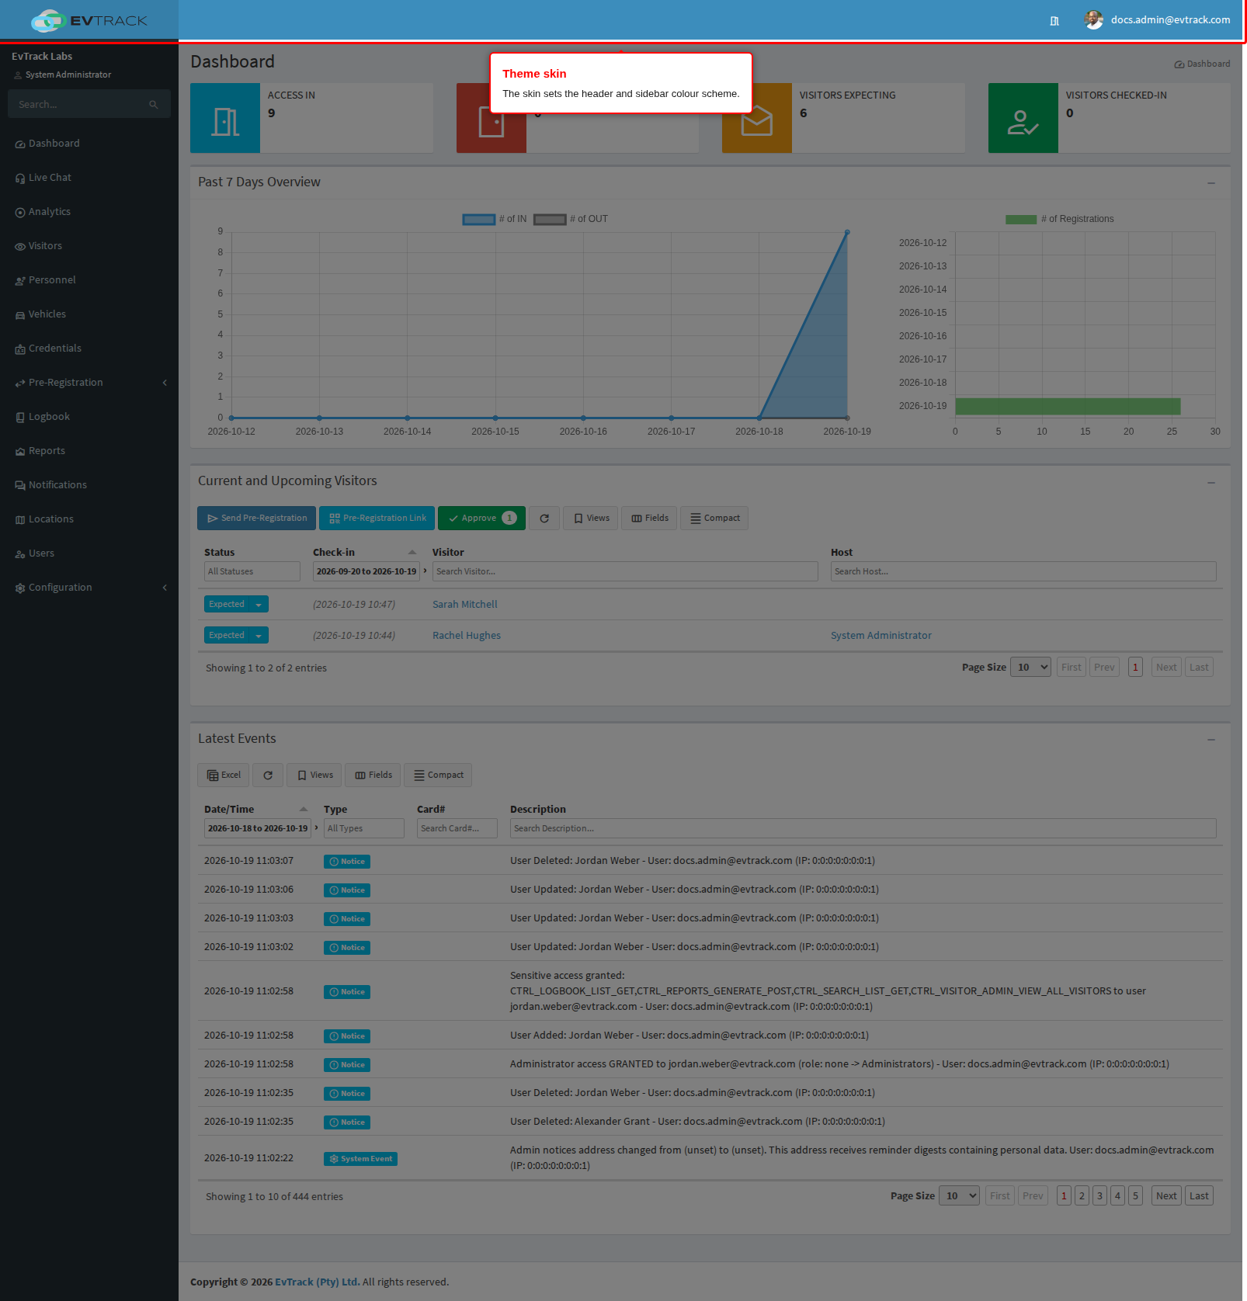
Task: Click the Search Visitor input field
Action: [625, 571]
